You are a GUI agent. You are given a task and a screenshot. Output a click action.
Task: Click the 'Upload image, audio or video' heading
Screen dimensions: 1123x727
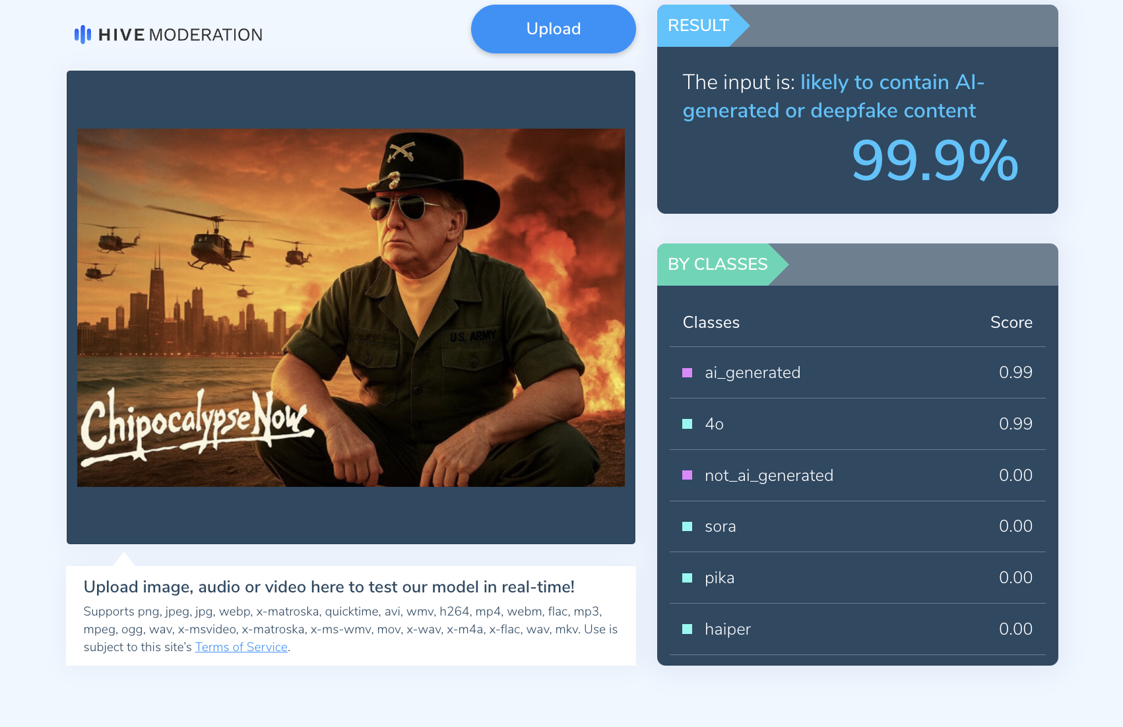[329, 587]
